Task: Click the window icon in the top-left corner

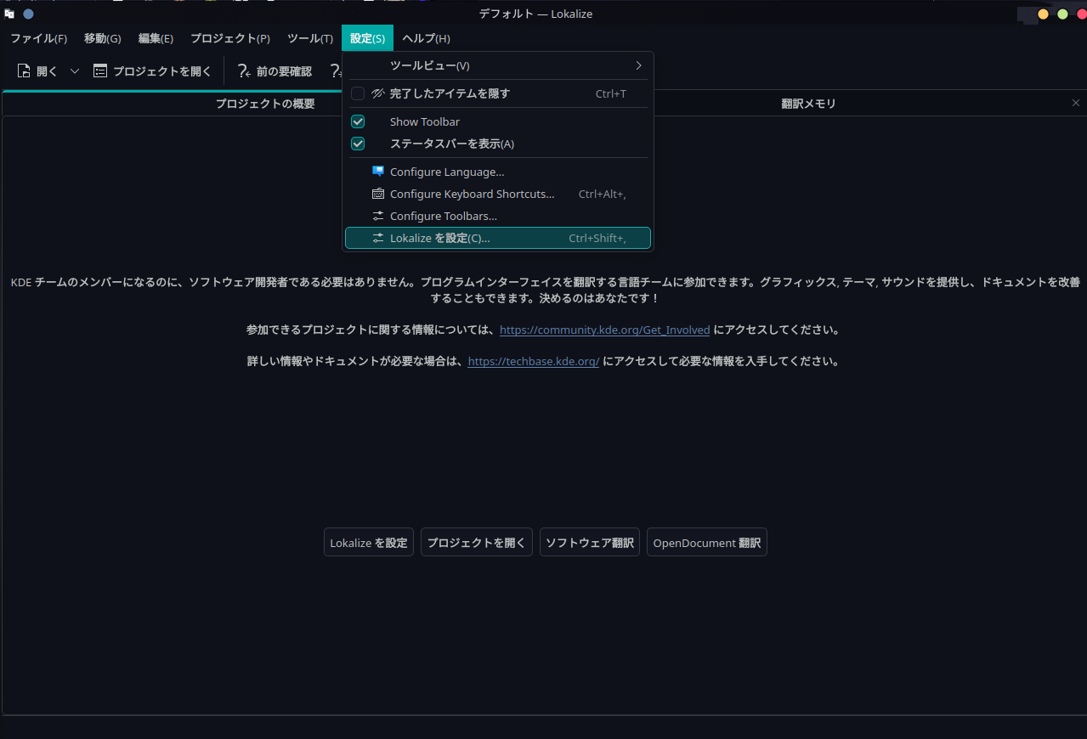Action: (9, 14)
